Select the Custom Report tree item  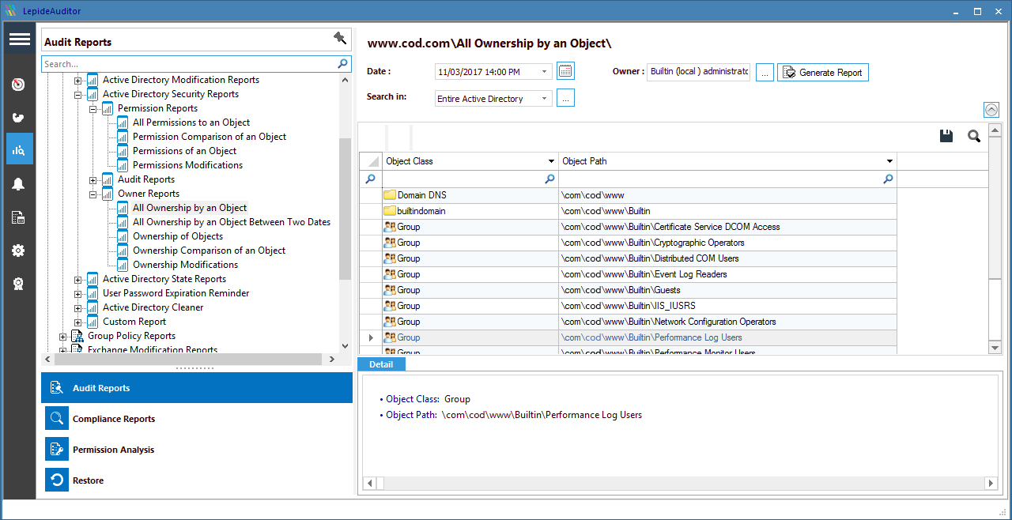134,322
